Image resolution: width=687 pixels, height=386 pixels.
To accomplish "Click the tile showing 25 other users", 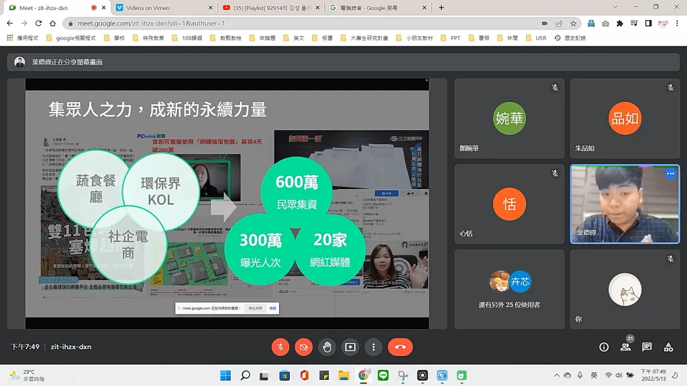I will pos(509,289).
